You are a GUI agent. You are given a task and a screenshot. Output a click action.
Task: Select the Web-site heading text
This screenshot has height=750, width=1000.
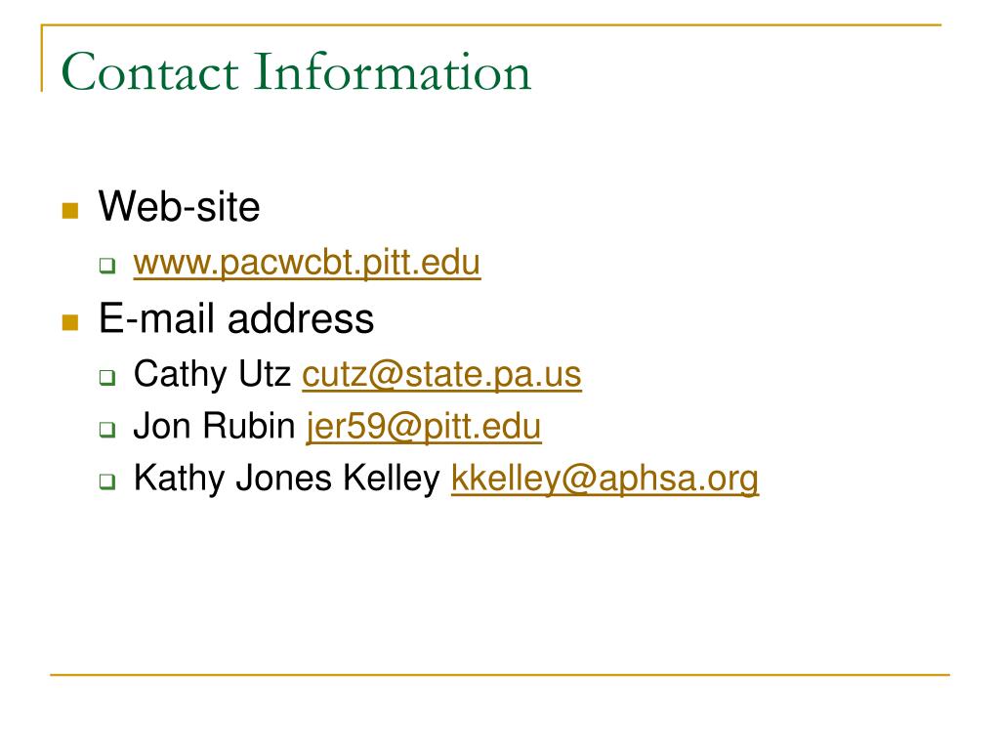point(180,207)
